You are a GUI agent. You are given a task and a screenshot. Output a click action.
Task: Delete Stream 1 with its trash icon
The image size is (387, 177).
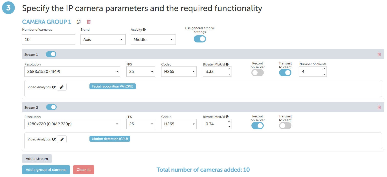pos(379,54)
